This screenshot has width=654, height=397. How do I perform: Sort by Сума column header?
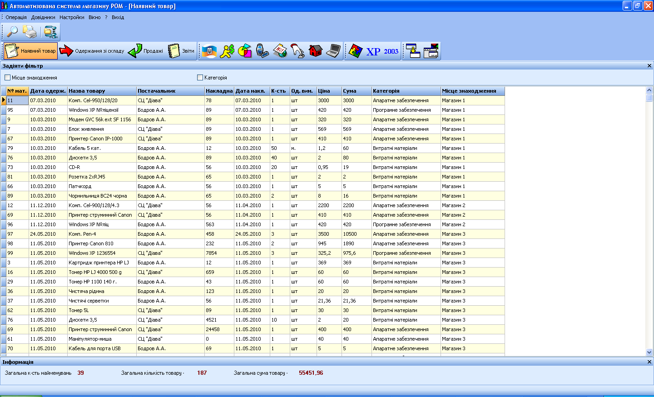357,91
